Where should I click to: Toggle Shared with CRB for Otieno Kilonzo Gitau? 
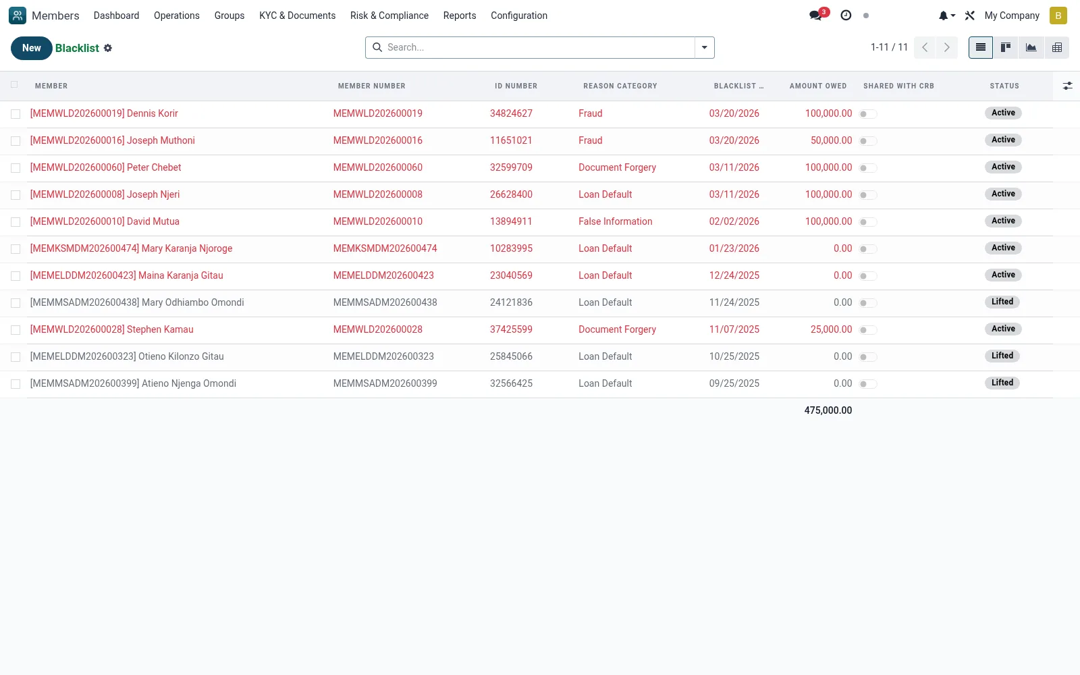(x=868, y=357)
